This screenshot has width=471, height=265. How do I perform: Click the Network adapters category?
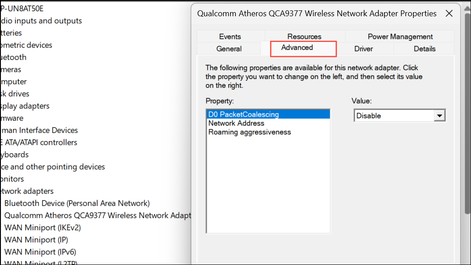27,191
